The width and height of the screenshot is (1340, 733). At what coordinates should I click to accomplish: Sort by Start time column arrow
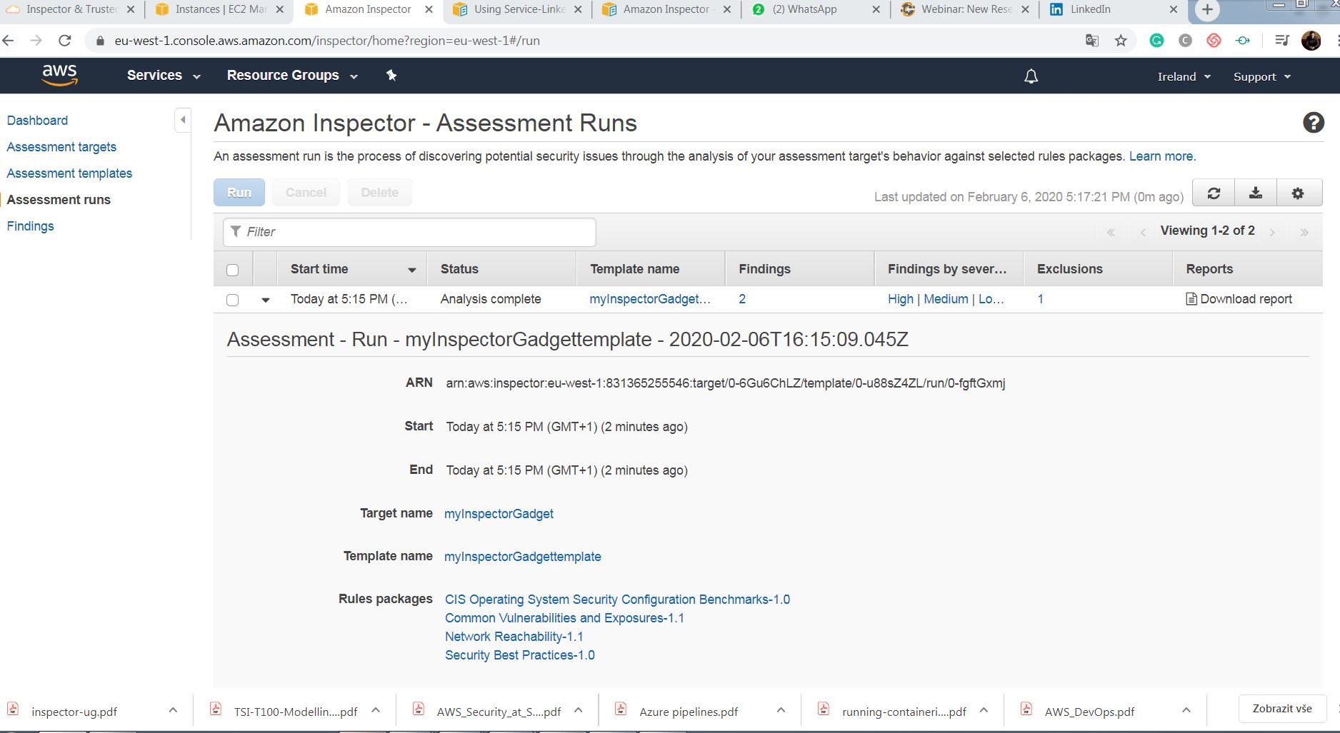click(x=412, y=270)
